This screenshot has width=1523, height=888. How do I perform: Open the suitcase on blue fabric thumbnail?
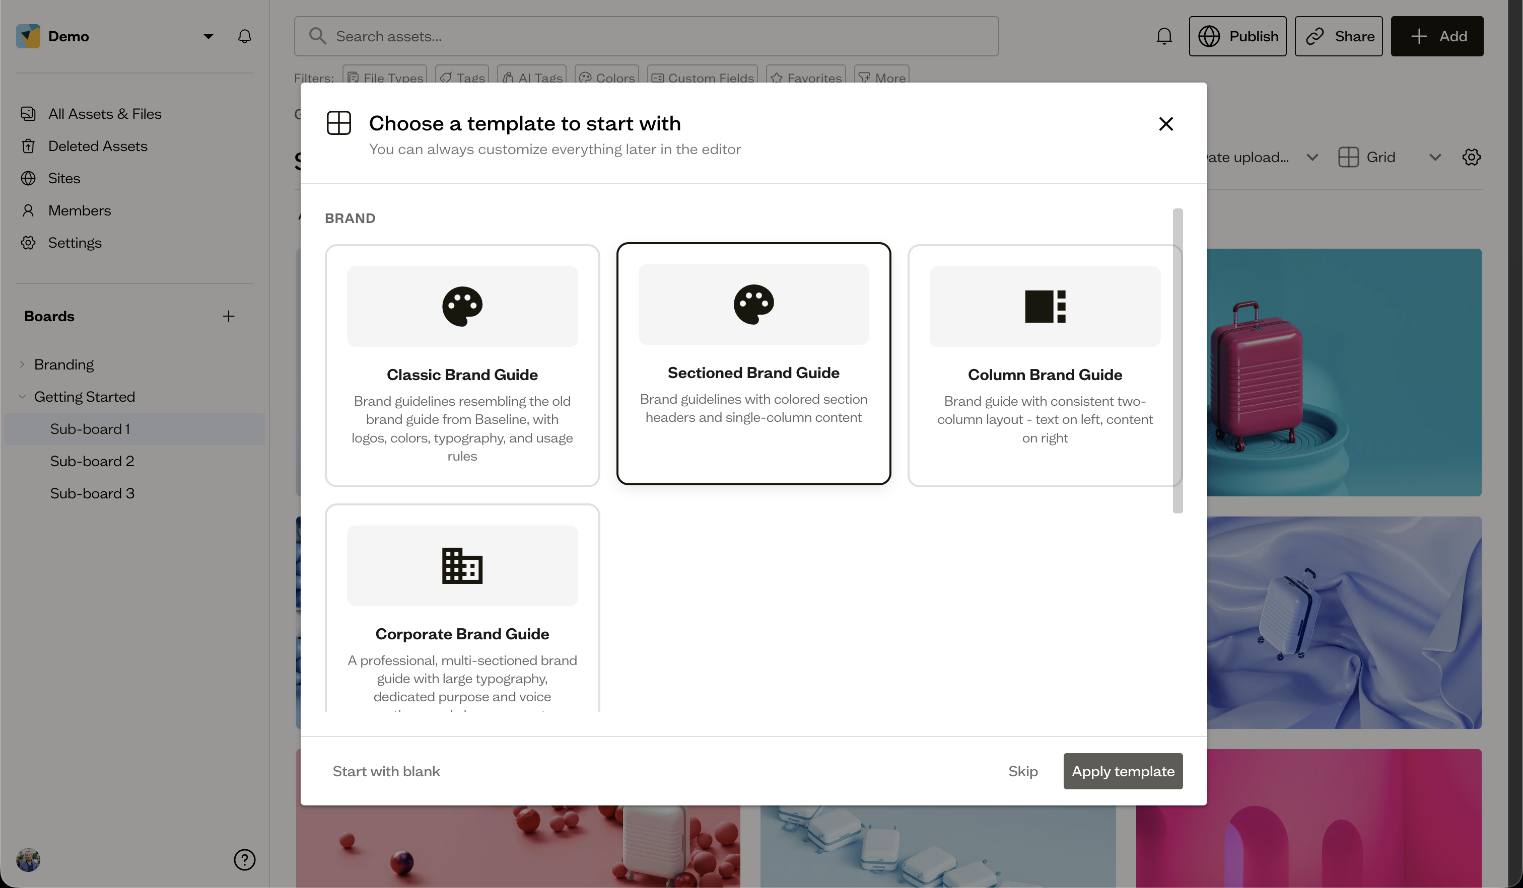coord(1344,622)
